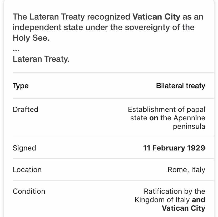The width and height of the screenshot is (218, 217).
Task: Click the Condition row label
Action: click(29, 191)
